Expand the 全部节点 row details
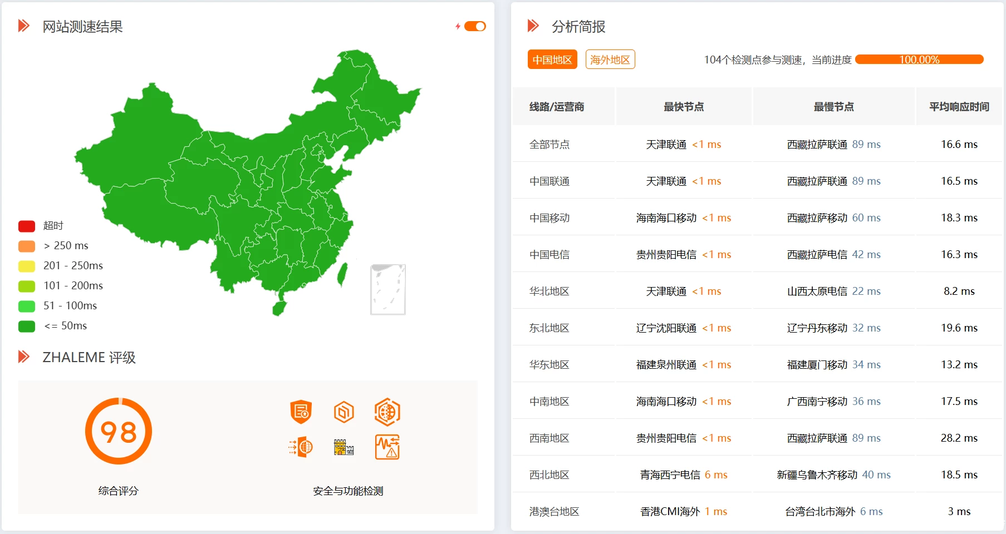Image resolution: width=1006 pixels, height=534 pixels. click(x=549, y=144)
